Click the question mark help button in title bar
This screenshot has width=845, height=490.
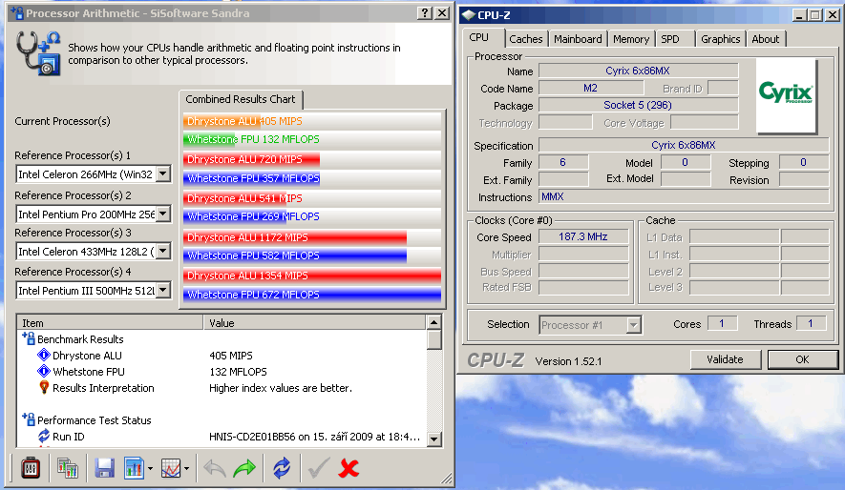(424, 13)
